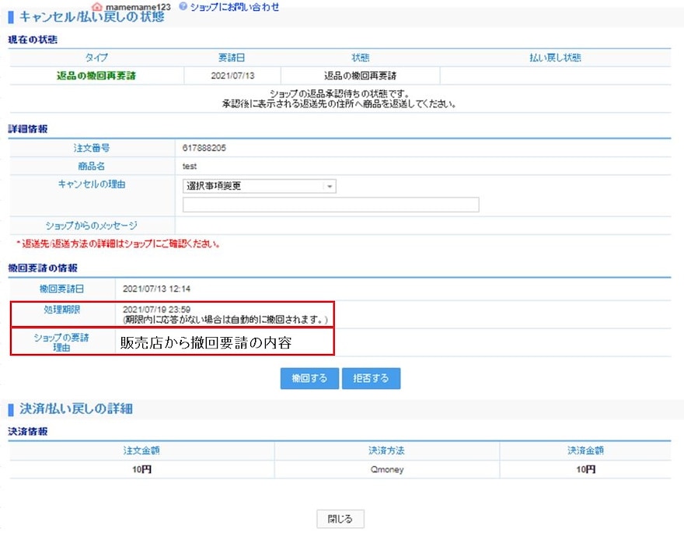684x533 pixels.
Task: Click the Qmoney payment method value
Action: coord(386,470)
